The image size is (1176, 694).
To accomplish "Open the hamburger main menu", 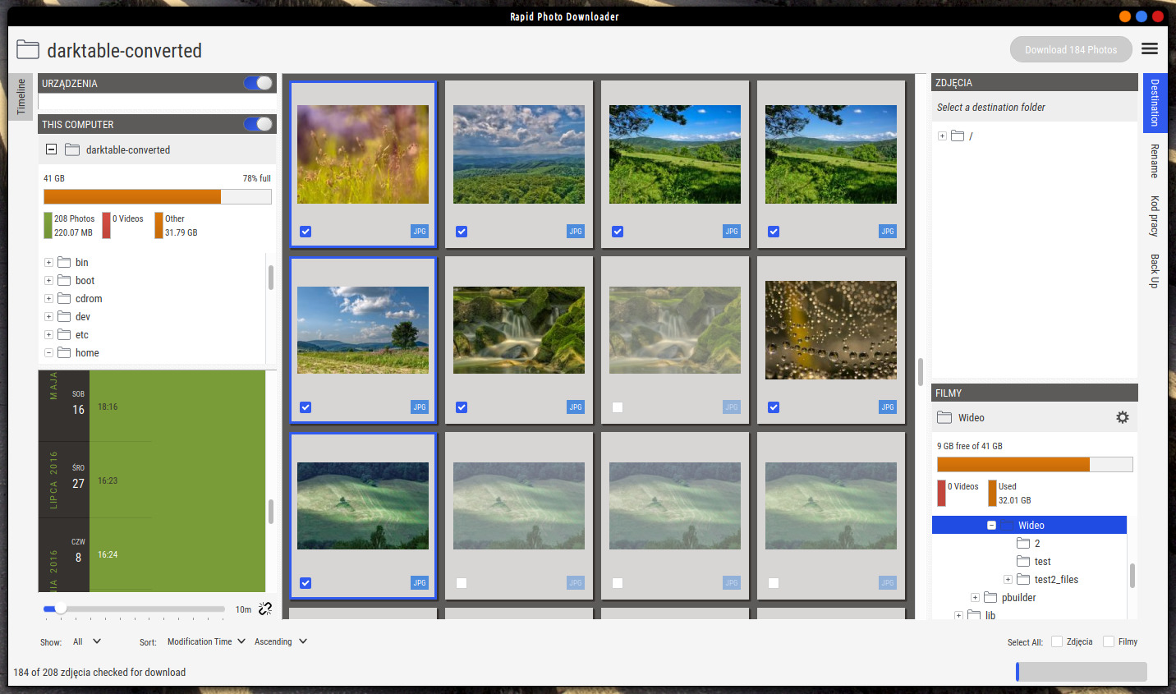I will [x=1150, y=49].
